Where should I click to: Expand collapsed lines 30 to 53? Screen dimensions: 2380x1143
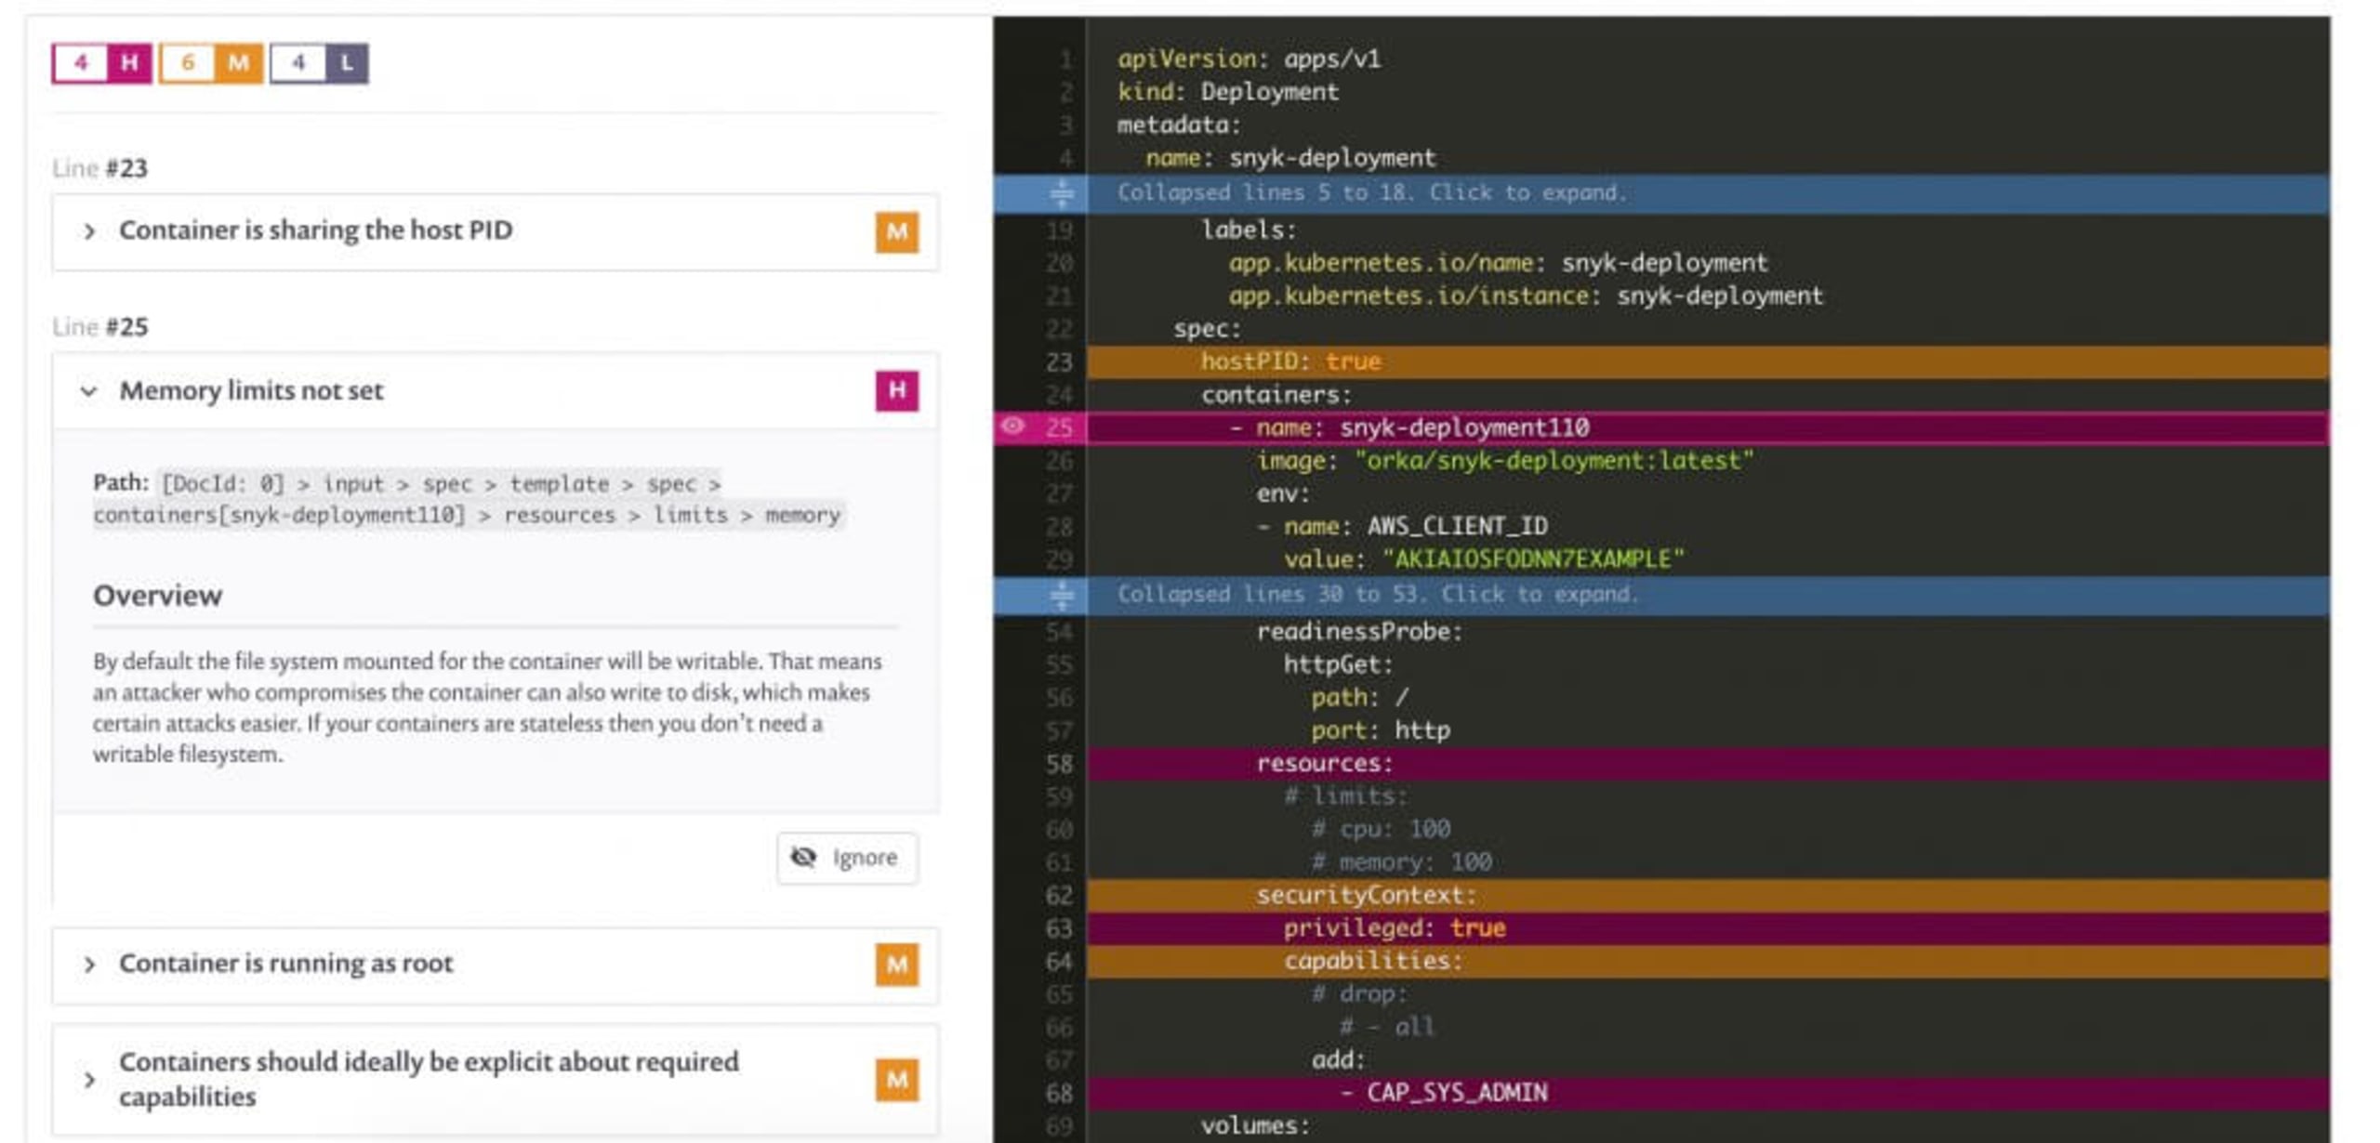click(x=1661, y=595)
